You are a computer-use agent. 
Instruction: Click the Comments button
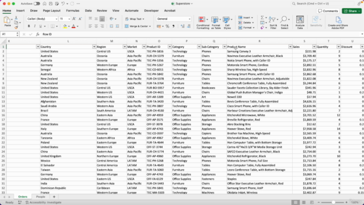tap(328, 11)
